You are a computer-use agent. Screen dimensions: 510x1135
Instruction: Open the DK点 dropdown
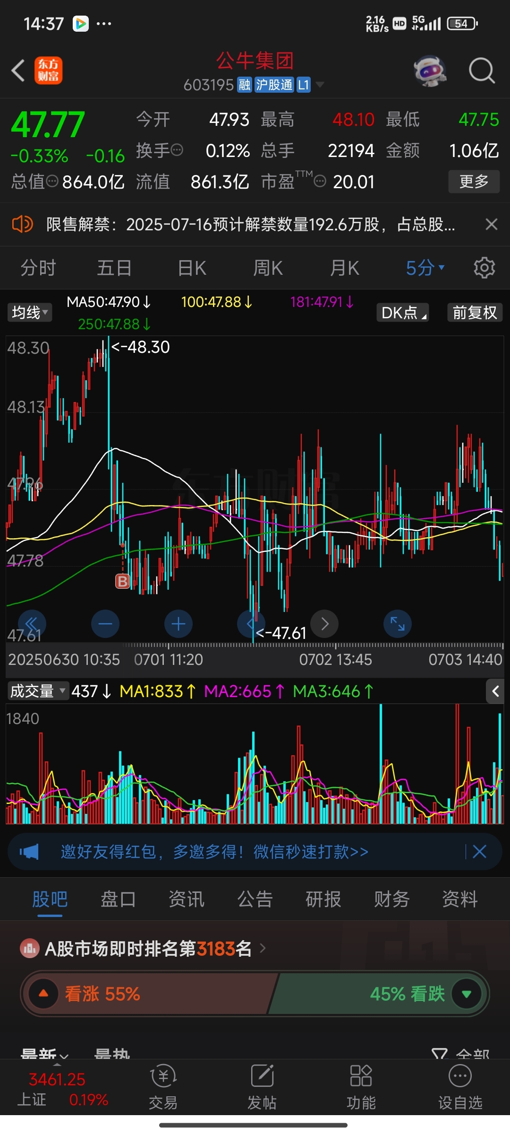point(403,313)
